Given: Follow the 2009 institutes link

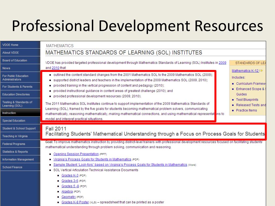Looking at the screenshot, I should pos(222,63).
